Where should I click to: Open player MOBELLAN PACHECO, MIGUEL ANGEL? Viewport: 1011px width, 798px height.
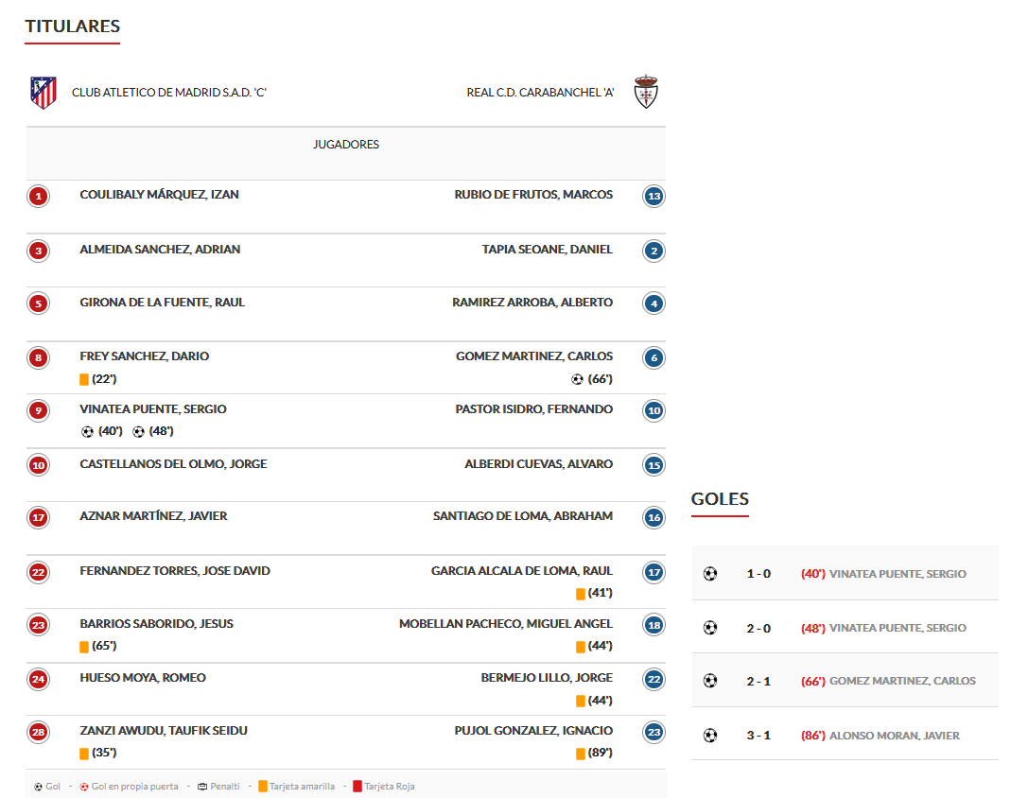click(x=506, y=624)
